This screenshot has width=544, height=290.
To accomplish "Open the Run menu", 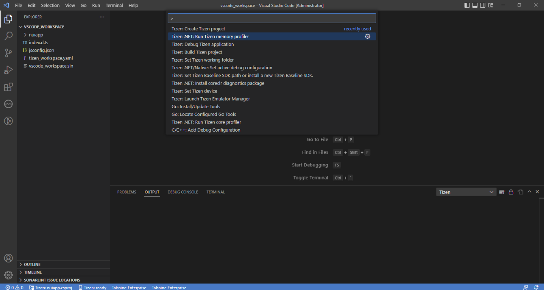I will (96, 5).
